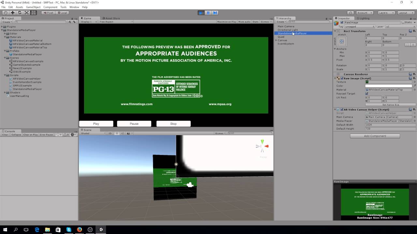Open the Rect Transform anchor presets box
The height and width of the screenshot is (234, 417).
click(342, 42)
